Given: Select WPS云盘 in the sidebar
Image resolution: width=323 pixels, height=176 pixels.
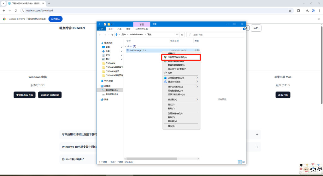Looking at the screenshot, I should coord(109,81).
